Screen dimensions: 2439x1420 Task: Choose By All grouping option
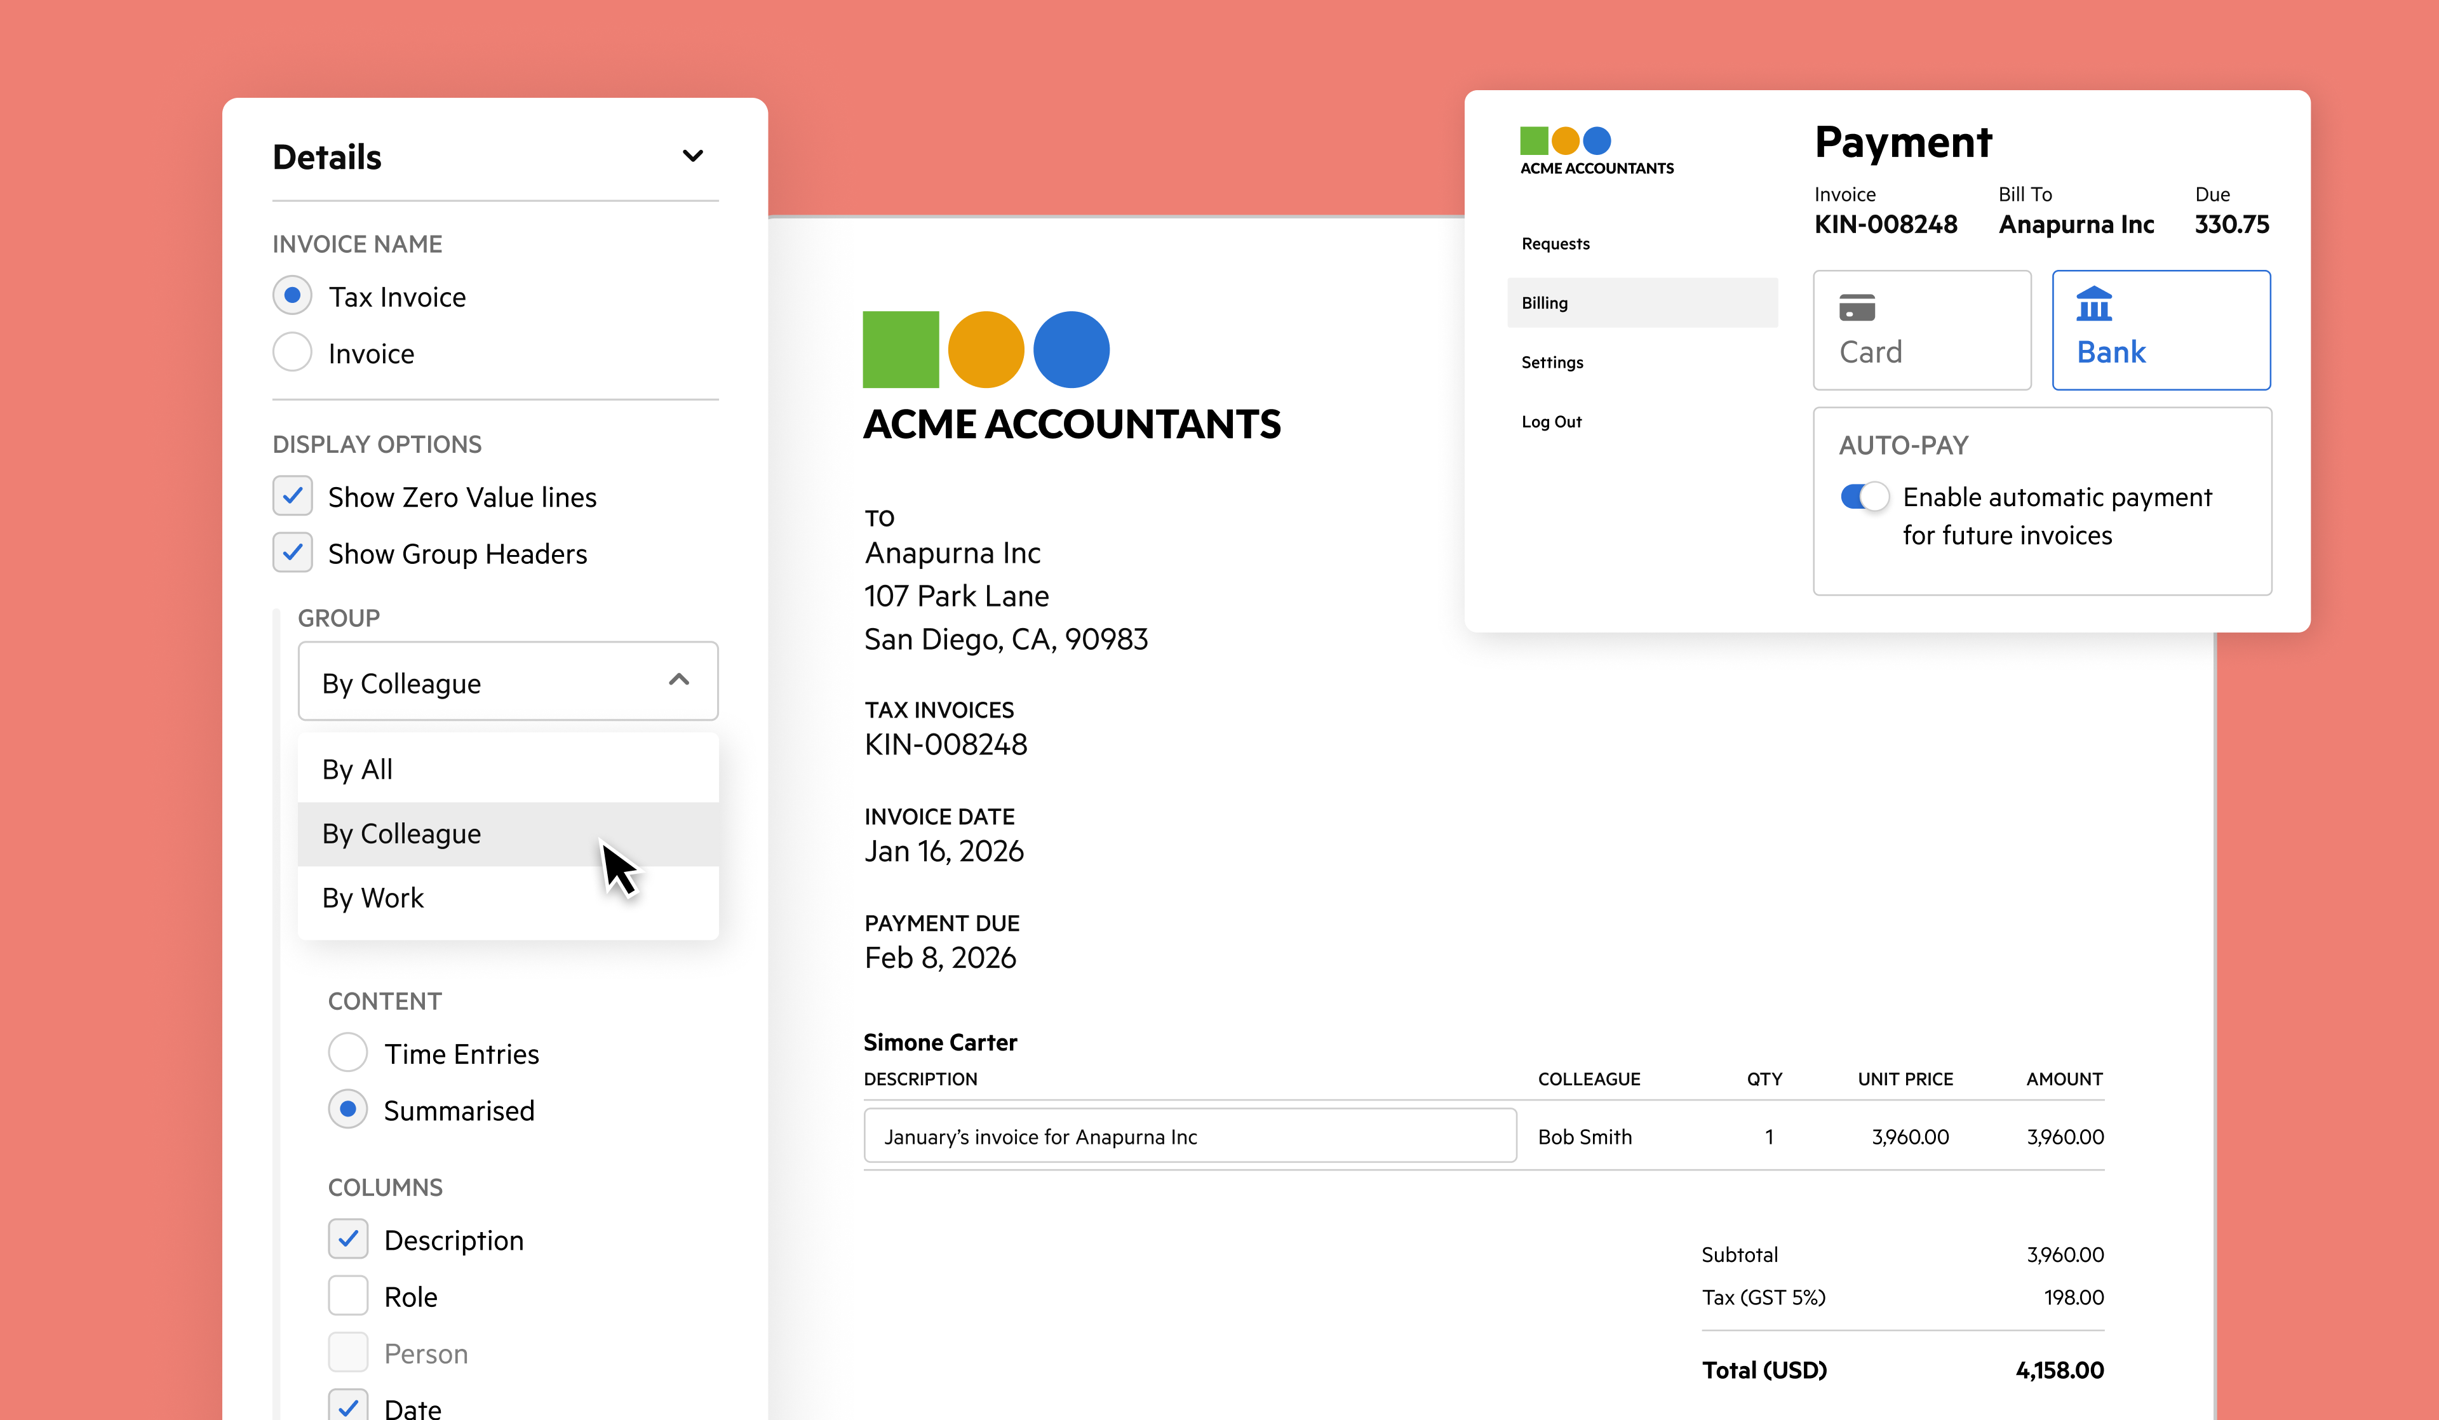click(x=357, y=770)
